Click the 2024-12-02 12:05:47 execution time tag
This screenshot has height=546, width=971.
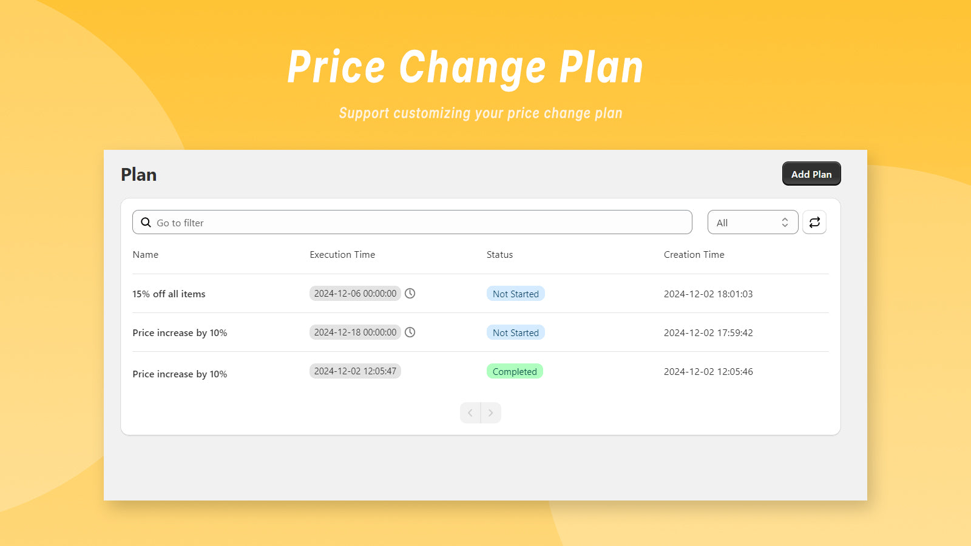pos(355,371)
